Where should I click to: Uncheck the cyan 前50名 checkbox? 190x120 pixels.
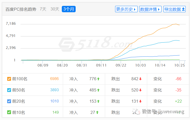point(9,90)
